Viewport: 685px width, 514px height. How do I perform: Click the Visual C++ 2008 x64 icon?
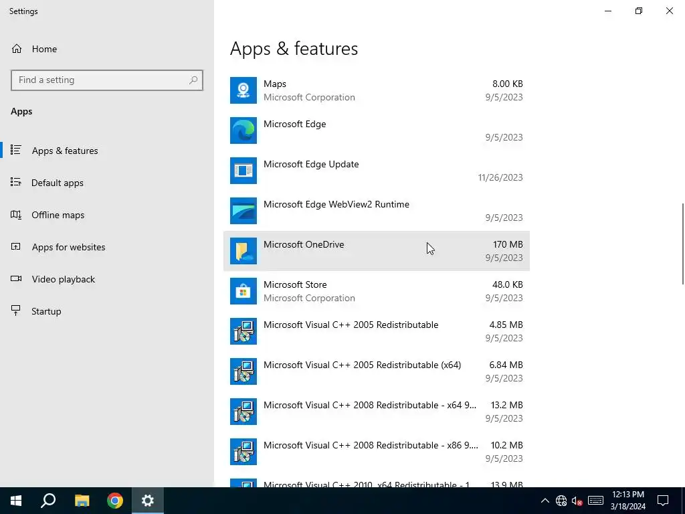[x=243, y=412]
